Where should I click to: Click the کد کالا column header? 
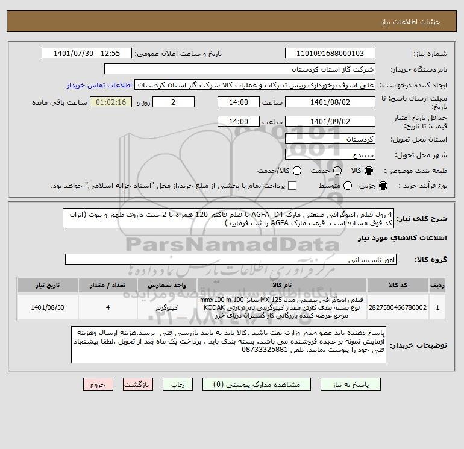pyautogui.click(x=398, y=285)
